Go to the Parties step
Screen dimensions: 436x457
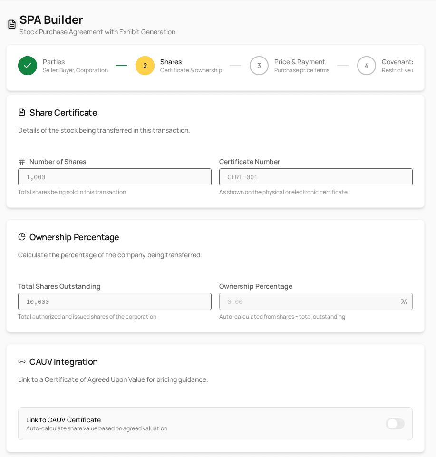[54, 62]
